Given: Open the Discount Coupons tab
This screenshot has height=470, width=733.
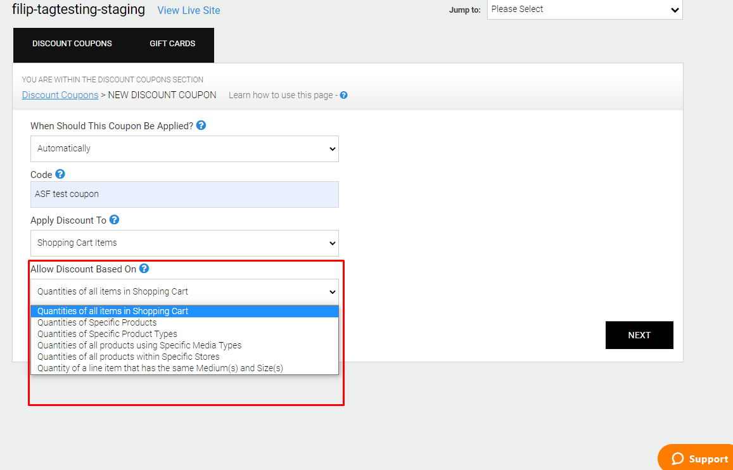Looking at the screenshot, I should 72,44.
